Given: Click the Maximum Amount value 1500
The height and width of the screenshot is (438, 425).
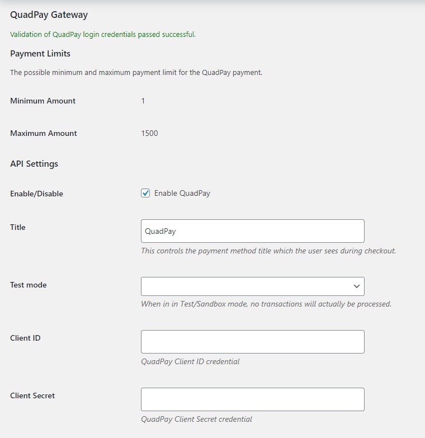Looking at the screenshot, I should click(x=149, y=133).
